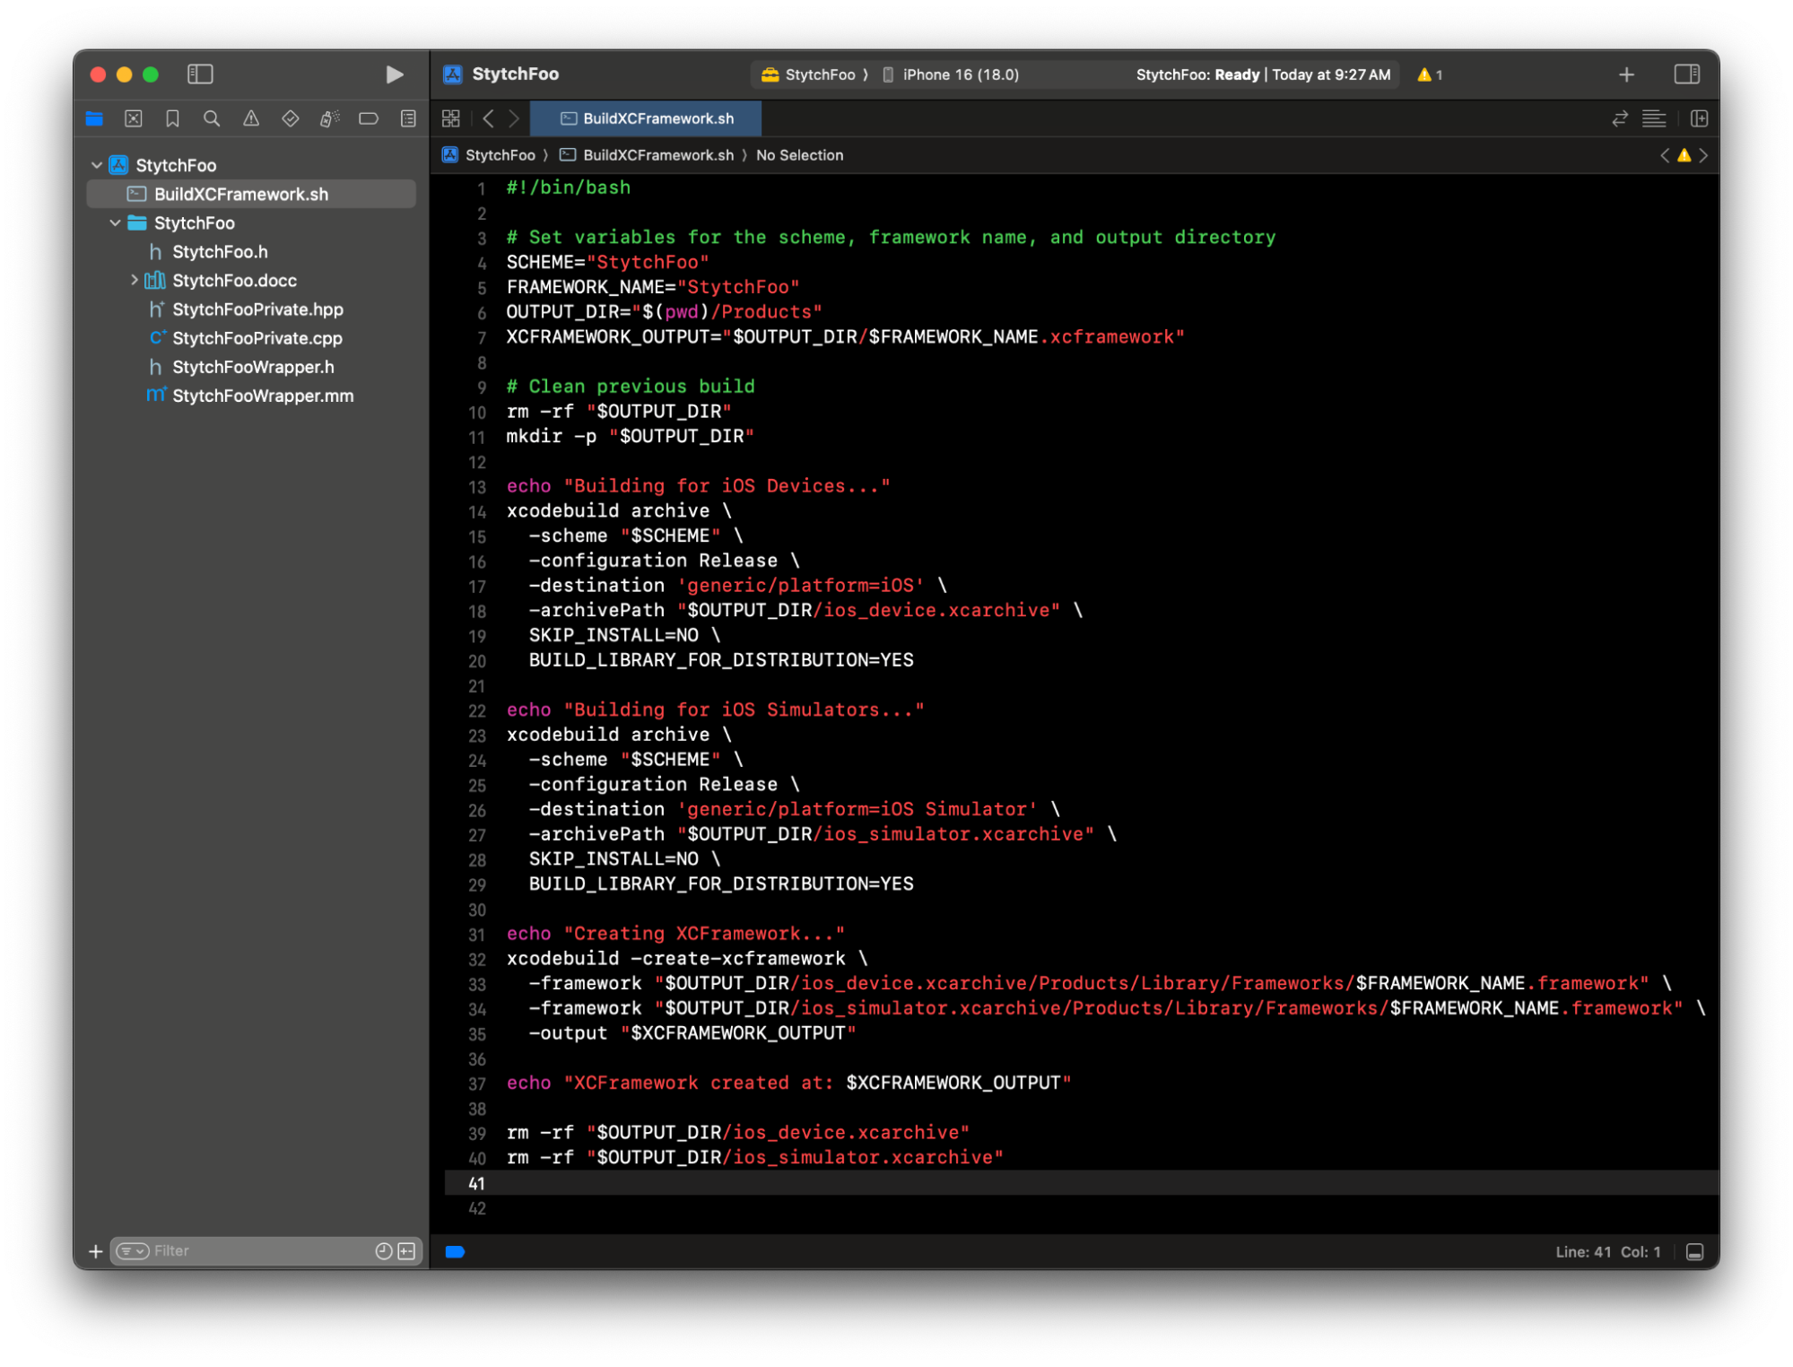Image resolution: width=1793 pixels, height=1367 pixels.
Task: Go back in editor history
Action: click(x=488, y=118)
